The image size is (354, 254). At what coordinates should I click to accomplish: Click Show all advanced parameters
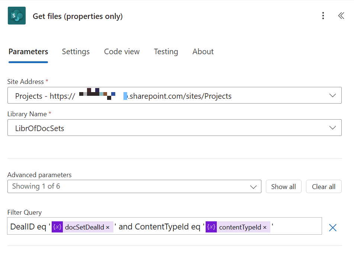tap(283, 186)
